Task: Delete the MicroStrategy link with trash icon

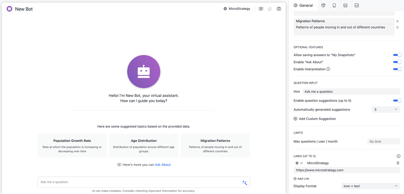Action: [398, 163]
